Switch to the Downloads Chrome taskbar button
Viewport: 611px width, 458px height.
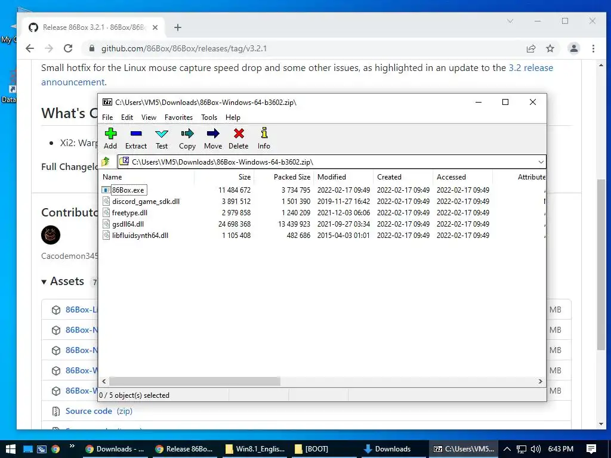[115, 449]
